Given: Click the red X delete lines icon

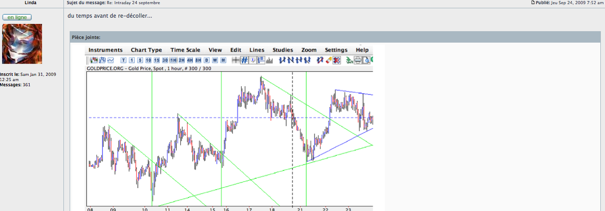Looking at the screenshot, I should pos(336,60).
